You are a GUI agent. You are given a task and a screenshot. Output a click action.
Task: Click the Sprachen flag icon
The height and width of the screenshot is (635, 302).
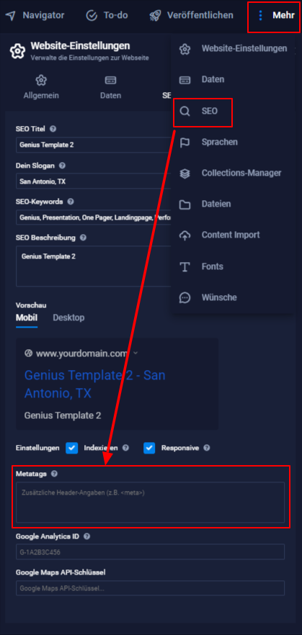(185, 142)
